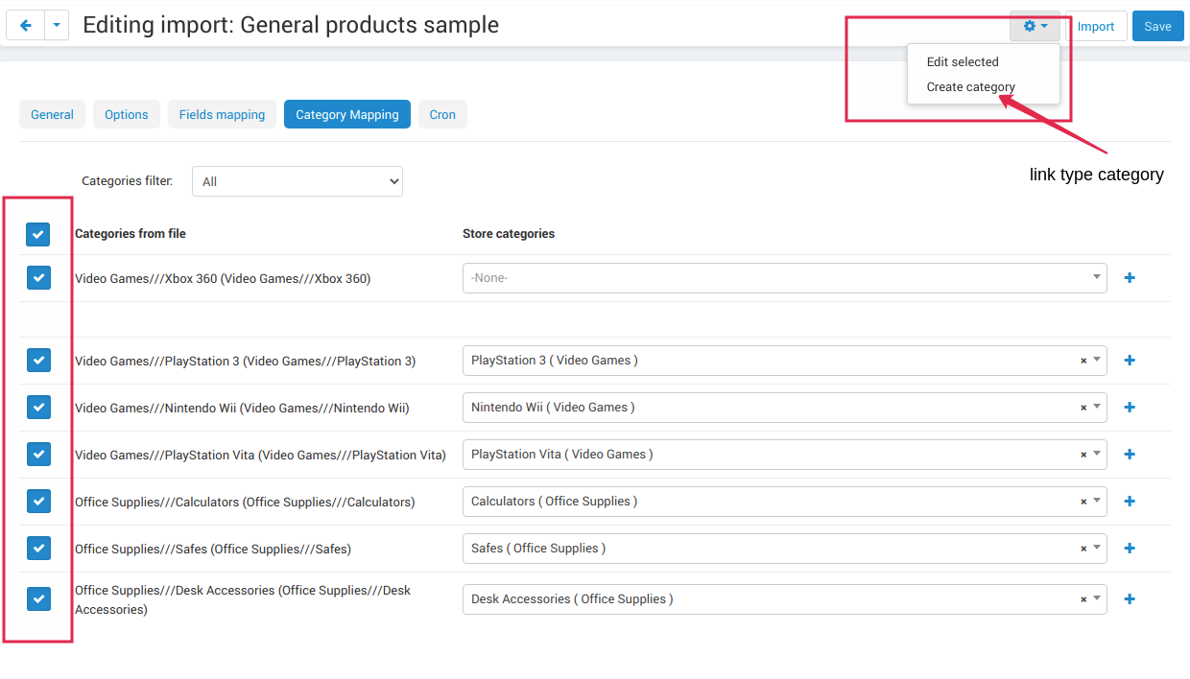
Task: Click plus icon in Safes row
Action: pyautogui.click(x=1130, y=549)
